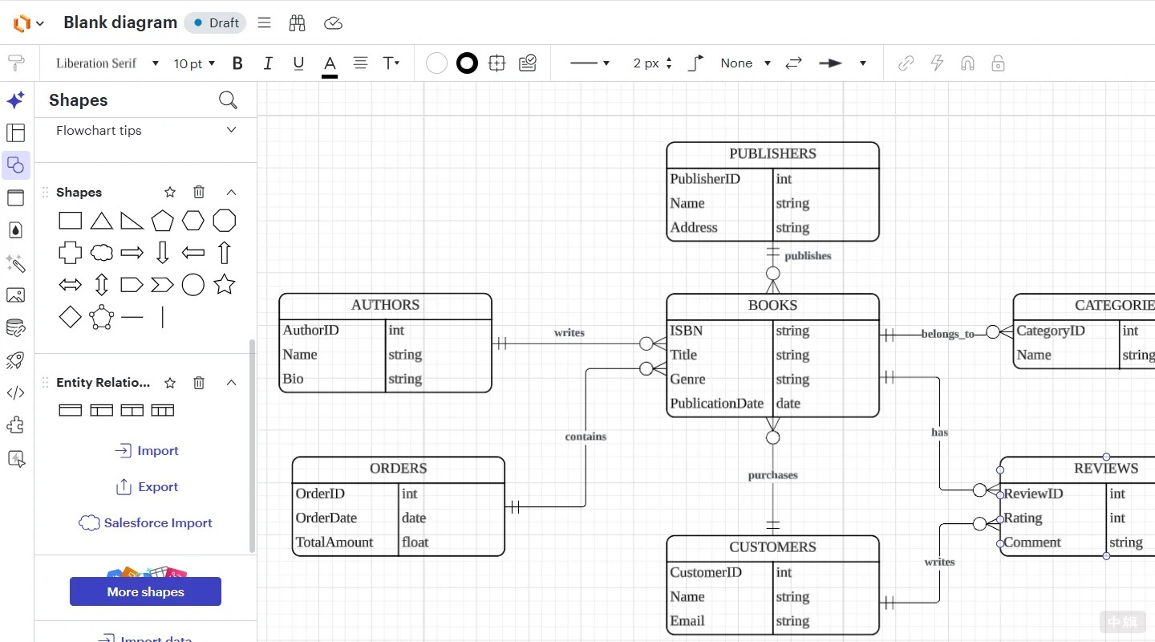Open the hamburger diagram menu
The height and width of the screenshot is (642, 1155).
(264, 22)
